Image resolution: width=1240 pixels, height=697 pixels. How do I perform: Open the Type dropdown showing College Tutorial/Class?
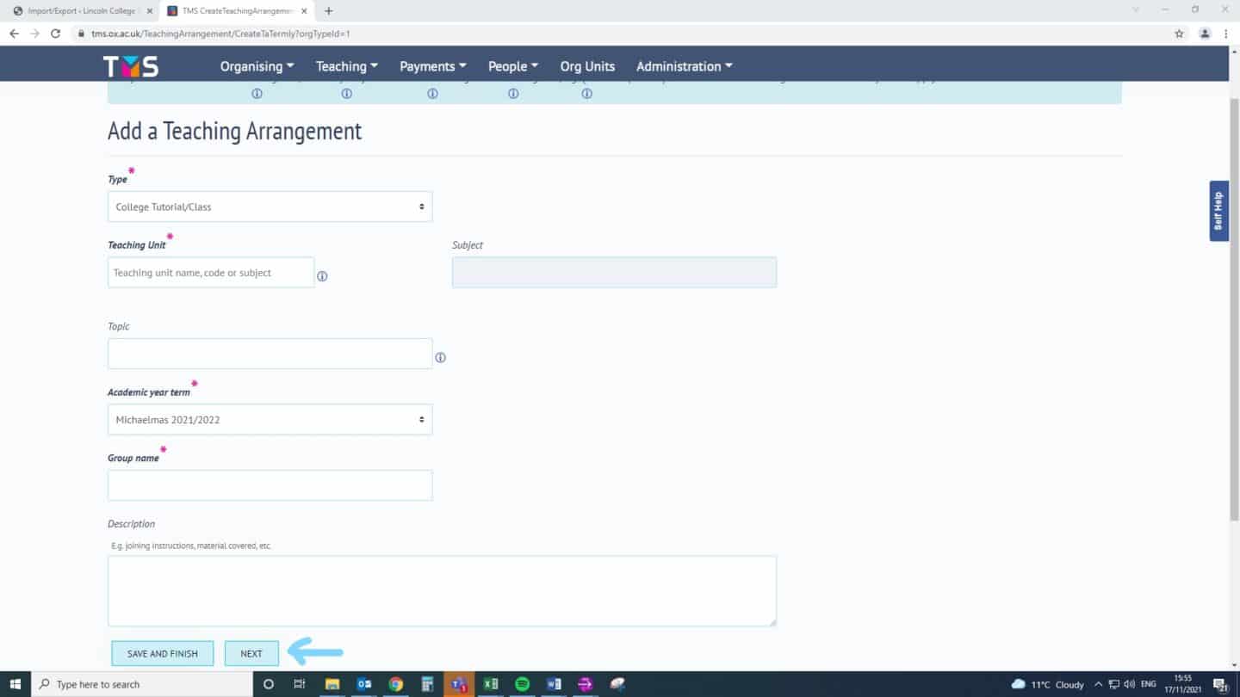click(x=270, y=207)
